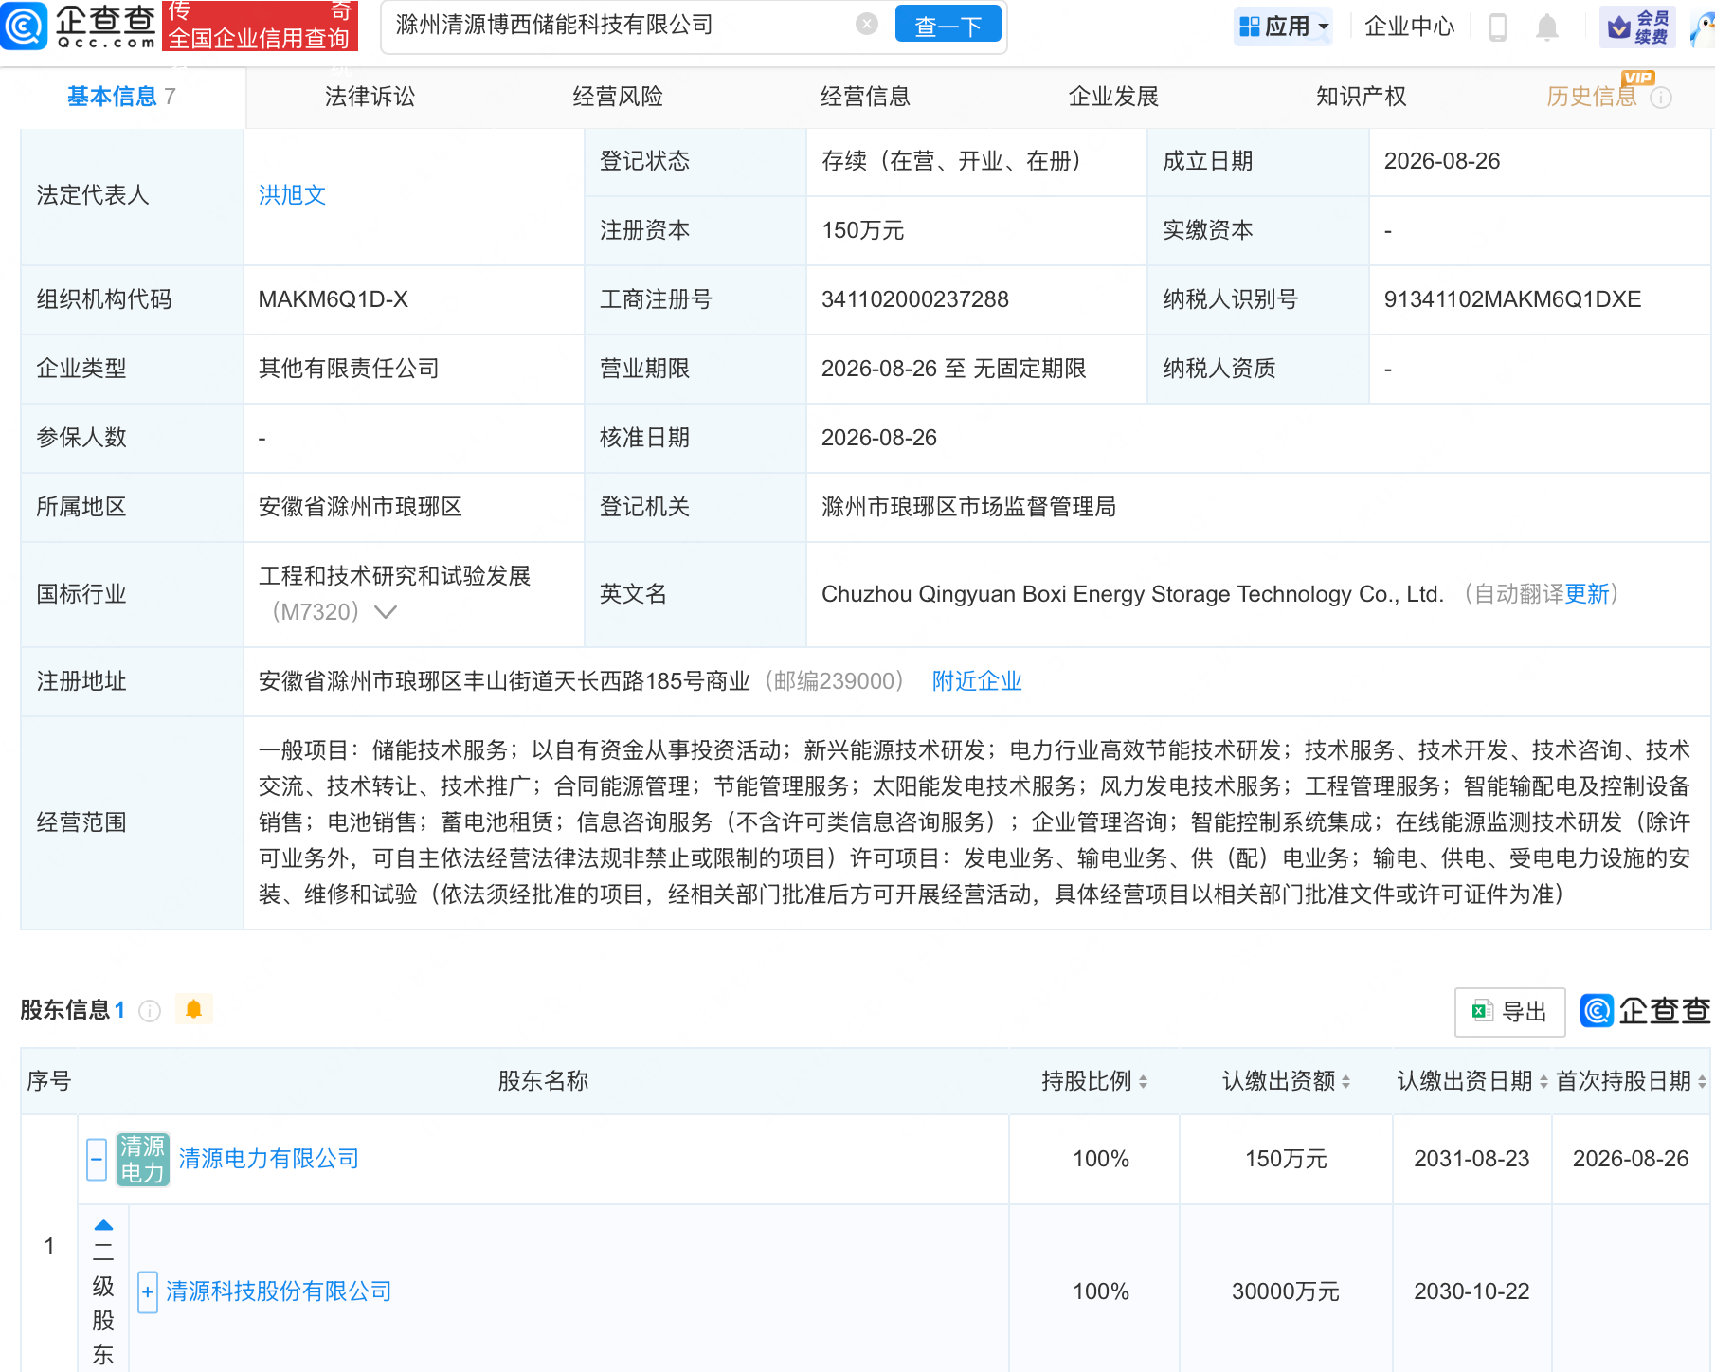Screen dimensions: 1715x1372
Task: Click the 清源电力 company logo thumbnail
Action: click(143, 1160)
